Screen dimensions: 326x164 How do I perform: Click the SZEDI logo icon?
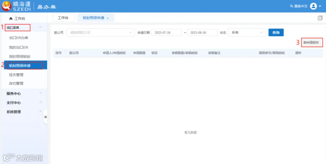pyautogui.click(x=6, y=6)
